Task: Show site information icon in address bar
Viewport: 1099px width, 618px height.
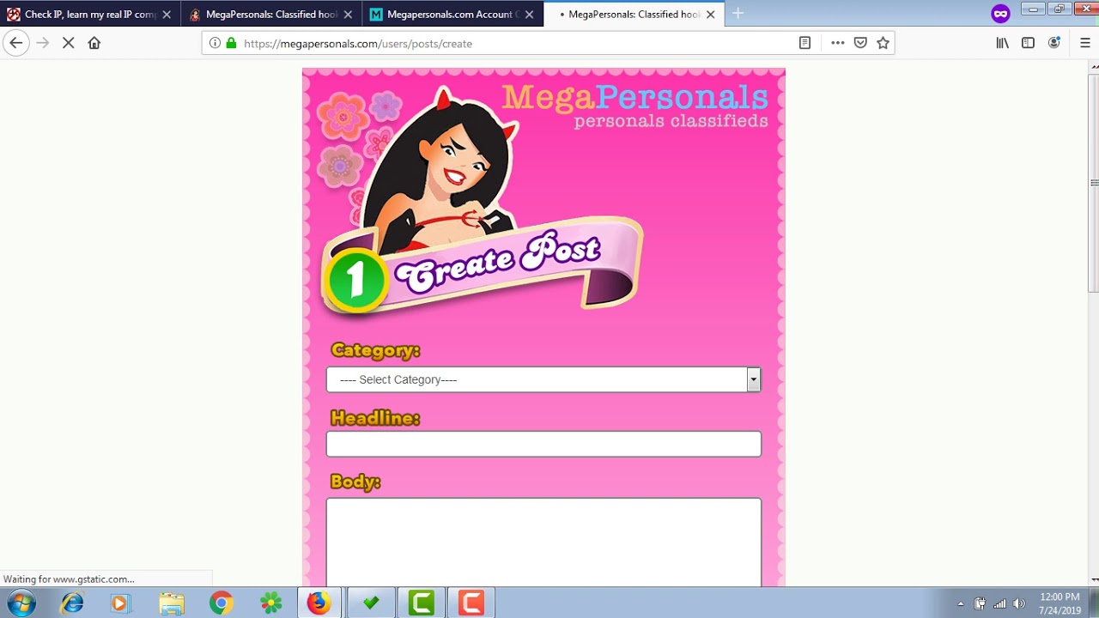Action: pos(215,43)
